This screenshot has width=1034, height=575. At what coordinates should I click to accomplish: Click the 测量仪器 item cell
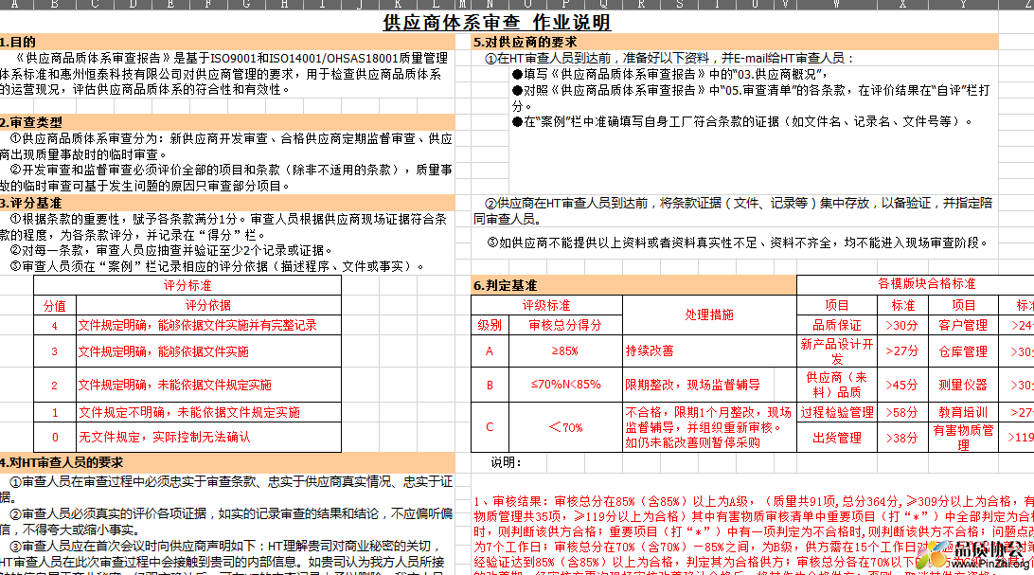(963, 385)
